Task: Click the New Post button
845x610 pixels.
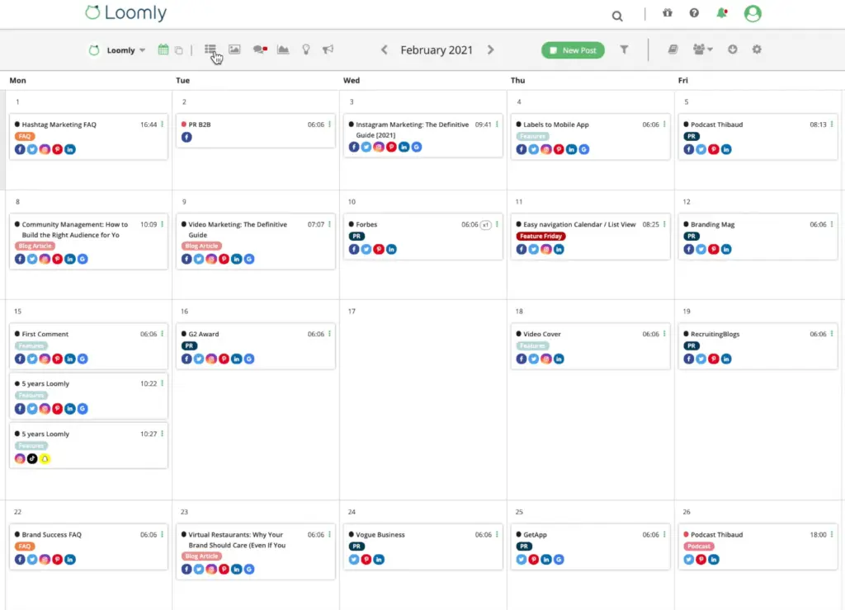Action: (x=573, y=50)
